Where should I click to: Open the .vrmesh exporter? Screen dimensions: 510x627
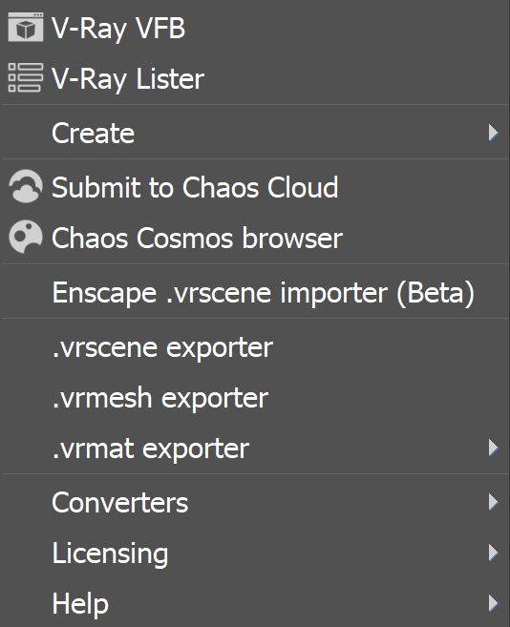160,399
